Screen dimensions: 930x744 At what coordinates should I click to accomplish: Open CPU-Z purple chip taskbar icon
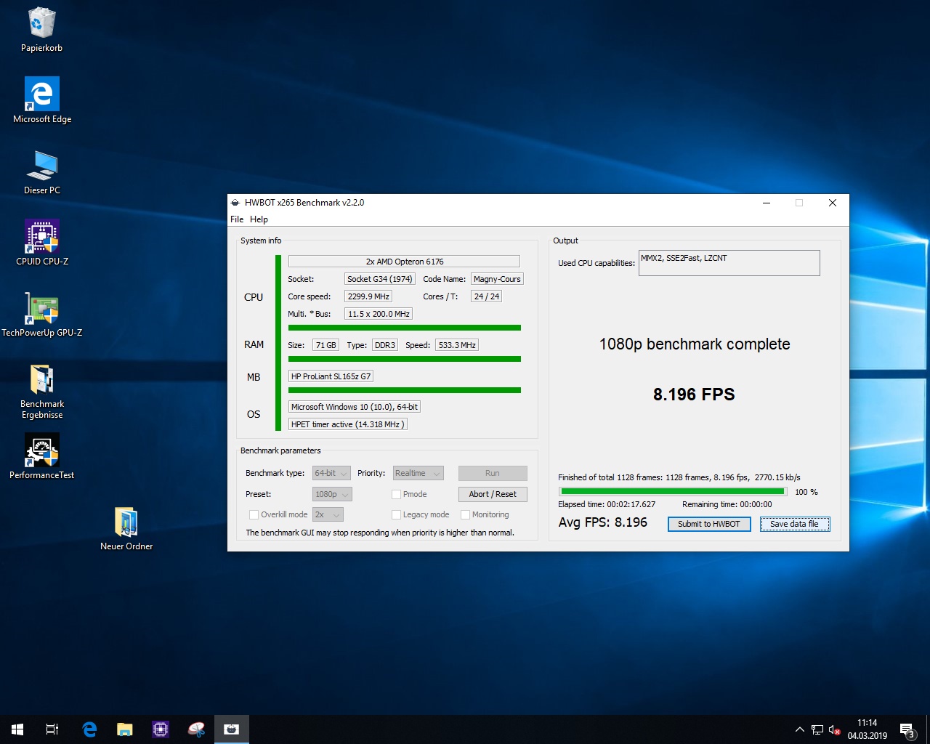161,729
